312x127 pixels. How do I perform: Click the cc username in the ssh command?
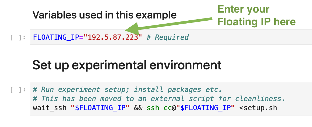coord(168,108)
